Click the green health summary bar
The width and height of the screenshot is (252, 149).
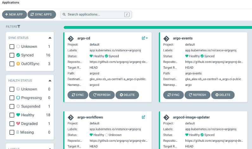pyautogui.click(x=158, y=28)
